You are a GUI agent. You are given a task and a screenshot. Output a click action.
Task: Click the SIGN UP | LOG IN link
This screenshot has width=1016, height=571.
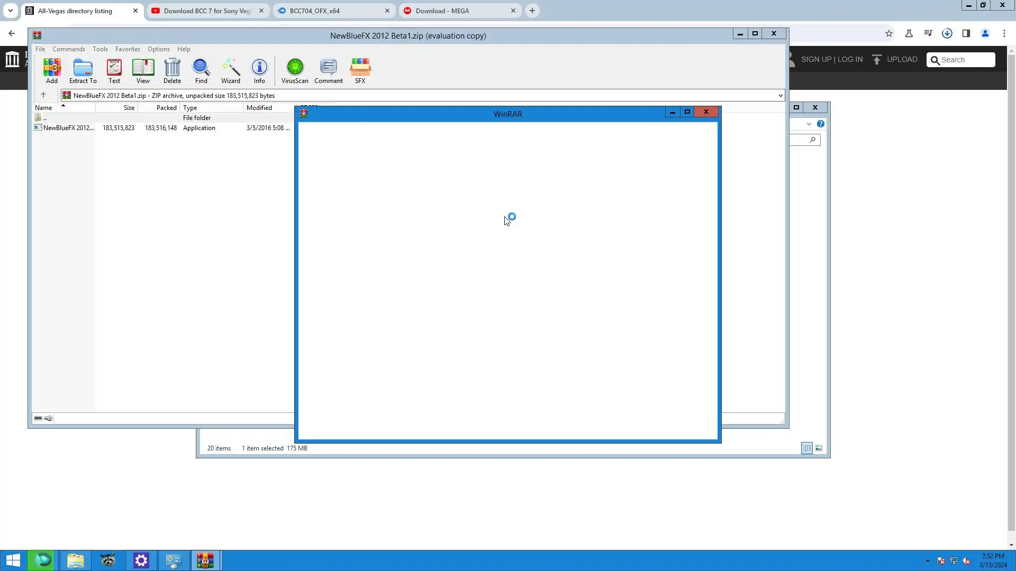831,59
